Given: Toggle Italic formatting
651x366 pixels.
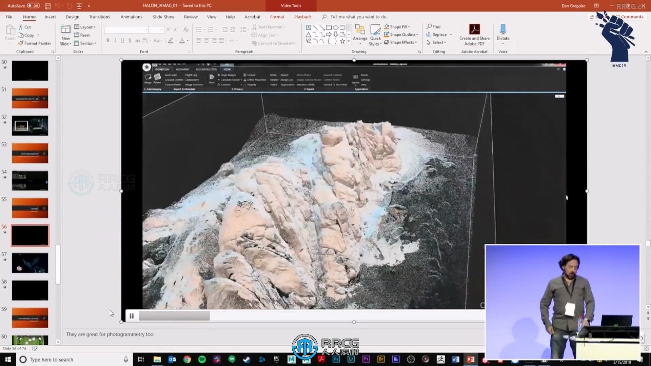Looking at the screenshot, I should (115, 40).
